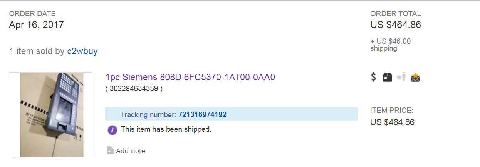Click the "1 item sold by" text
480x167 pixels.
tap(37, 51)
